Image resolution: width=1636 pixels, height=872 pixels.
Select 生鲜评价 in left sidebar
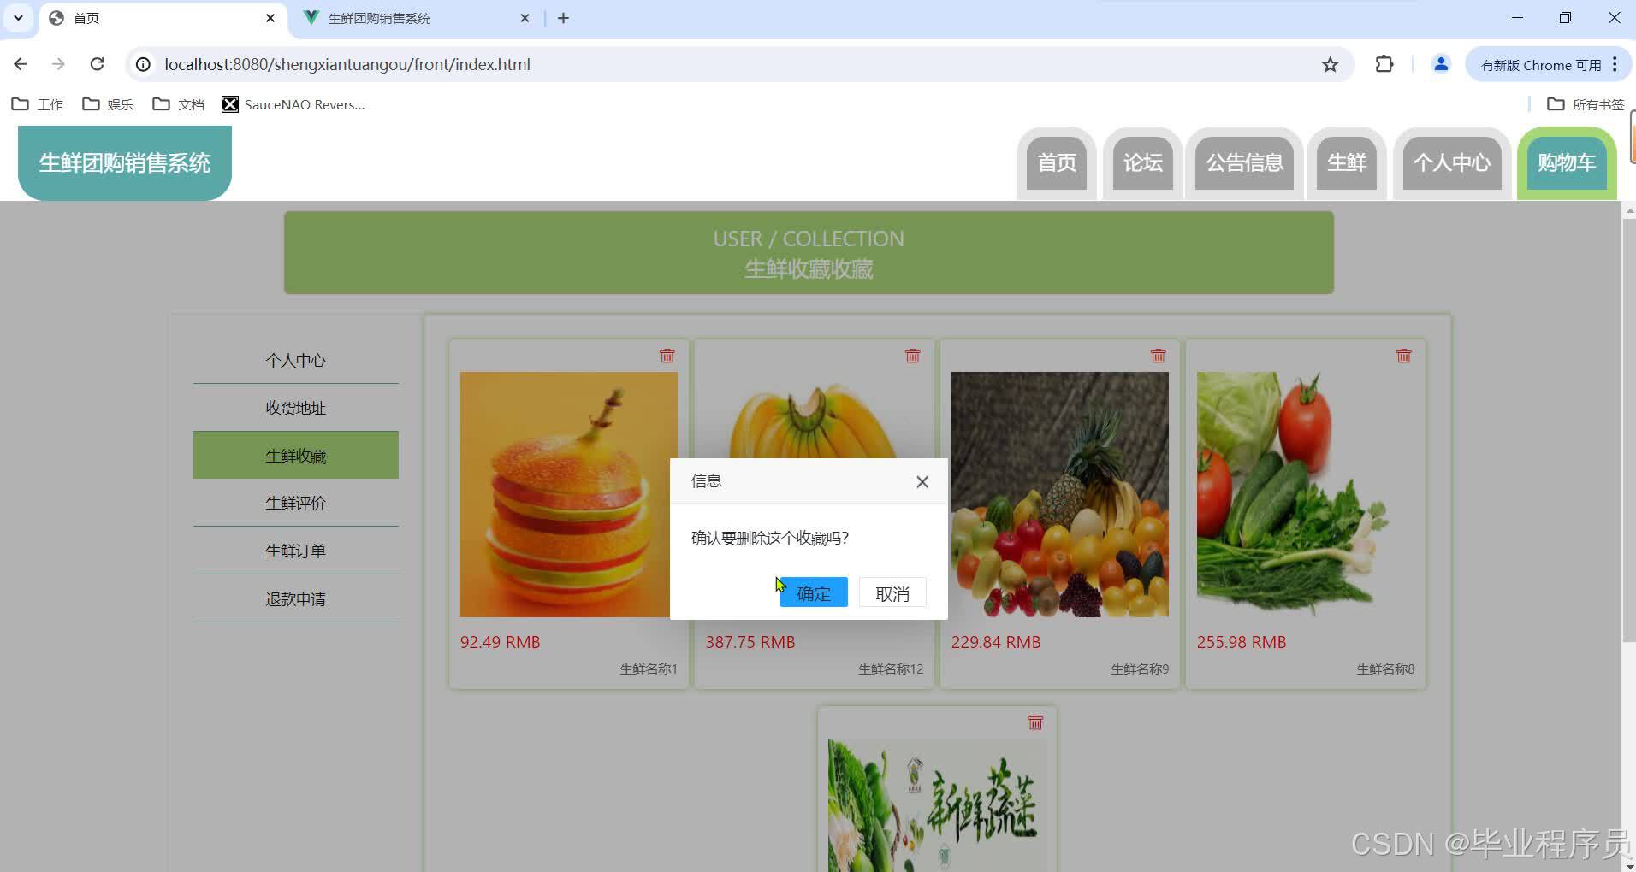[x=296, y=503]
